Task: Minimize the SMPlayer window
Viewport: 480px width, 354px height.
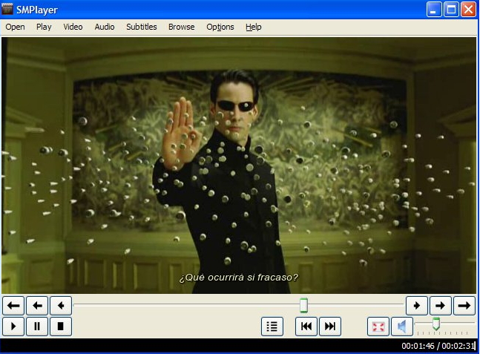Action: point(434,10)
